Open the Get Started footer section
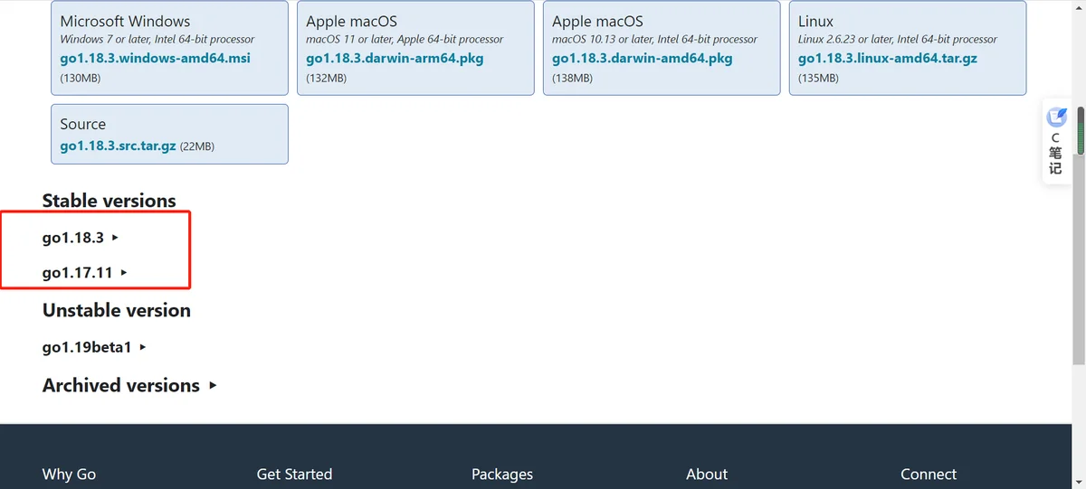The image size is (1086, 489). (294, 474)
